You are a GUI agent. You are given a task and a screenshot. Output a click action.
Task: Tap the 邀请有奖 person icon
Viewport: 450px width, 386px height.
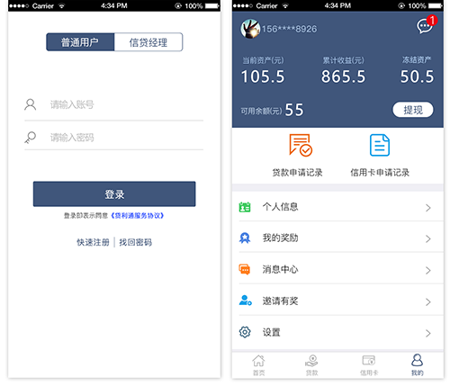[x=245, y=301]
